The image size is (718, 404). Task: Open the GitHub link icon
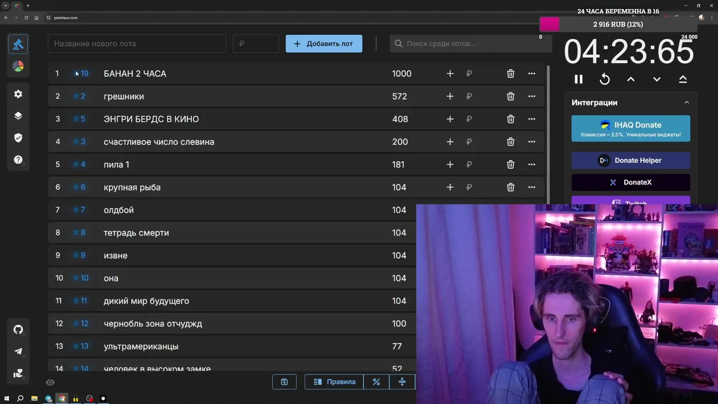[18, 329]
